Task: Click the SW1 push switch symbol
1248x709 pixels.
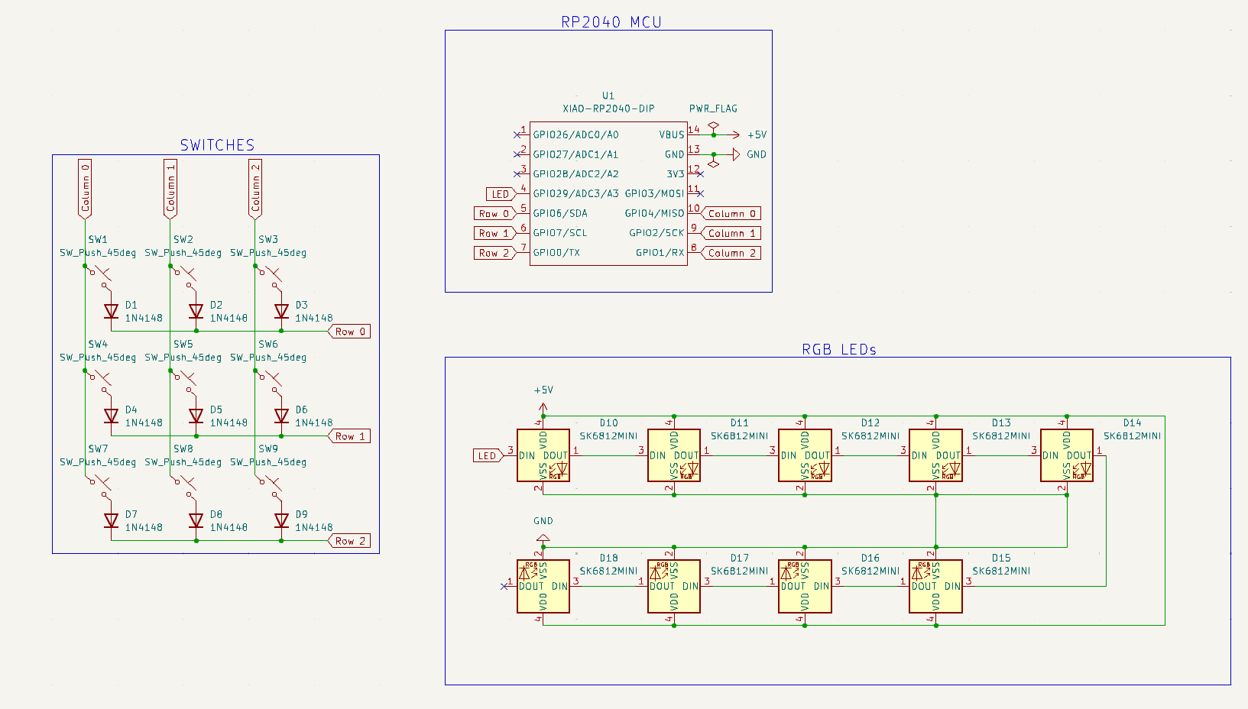Action: point(99,278)
